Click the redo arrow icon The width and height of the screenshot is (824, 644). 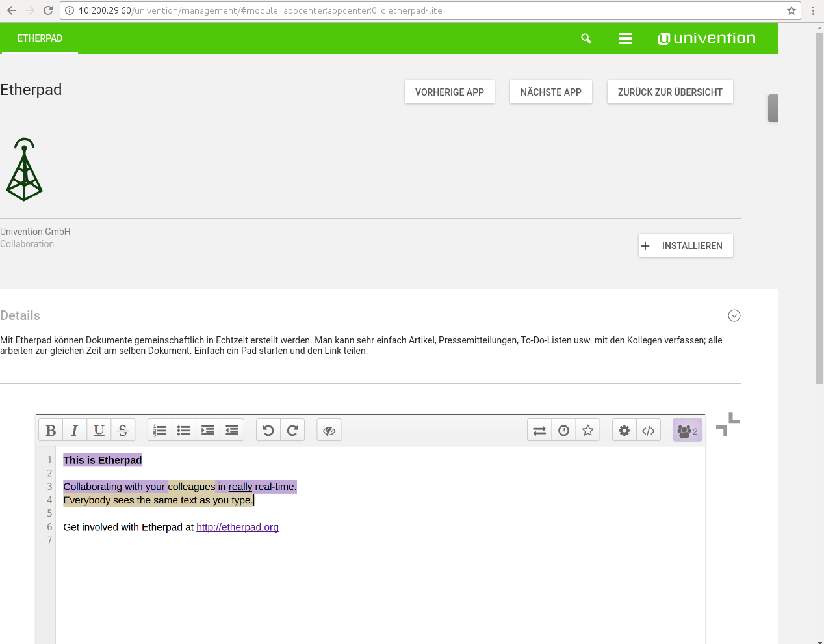pyautogui.click(x=292, y=431)
